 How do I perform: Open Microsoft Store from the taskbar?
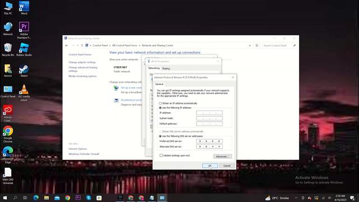[99, 198]
